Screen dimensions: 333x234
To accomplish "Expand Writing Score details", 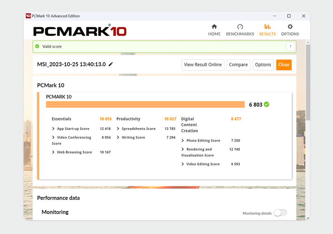I will pyautogui.click(x=118, y=137).
